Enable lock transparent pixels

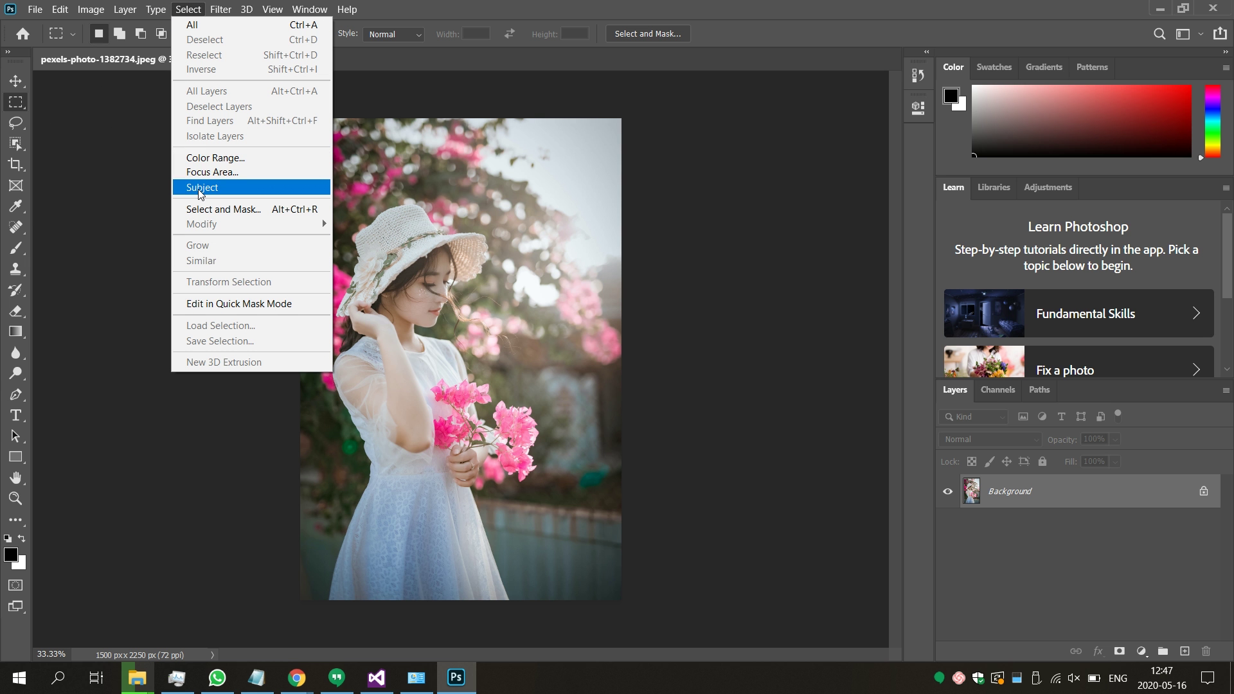(x=971, y=461)
